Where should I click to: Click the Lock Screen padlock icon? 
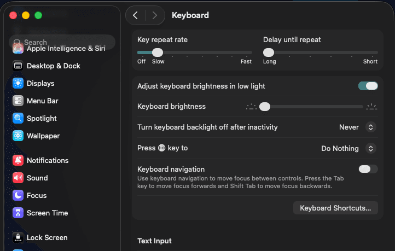pos(18,237)
